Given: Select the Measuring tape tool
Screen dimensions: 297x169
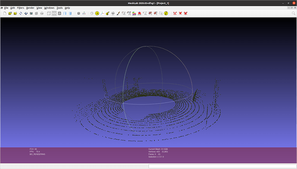Looking at the screenshot, I should [x=108, y=13].
